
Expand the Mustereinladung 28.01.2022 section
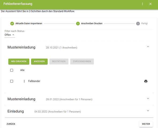click(148, 98)
